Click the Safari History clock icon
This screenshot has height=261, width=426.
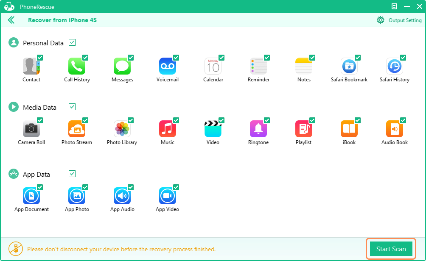pos(395,66)
